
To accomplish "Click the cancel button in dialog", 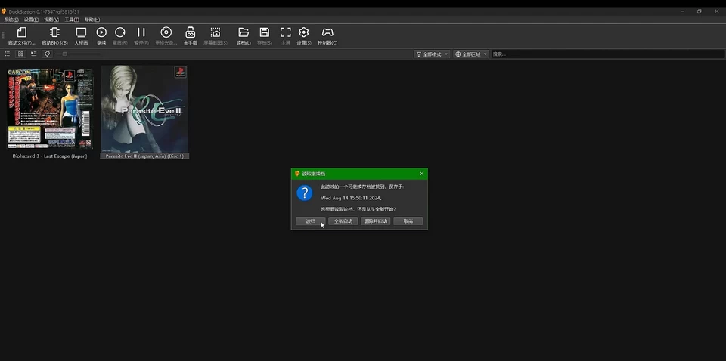I will pyautogui.click(x=408, y=221).
